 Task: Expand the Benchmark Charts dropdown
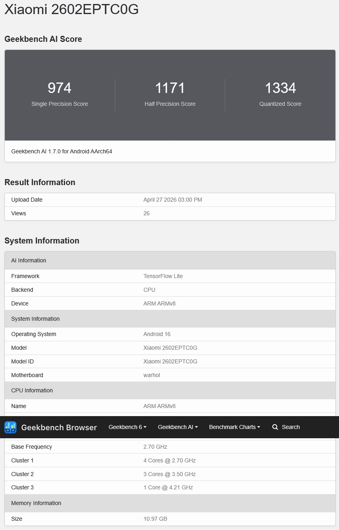235,427
